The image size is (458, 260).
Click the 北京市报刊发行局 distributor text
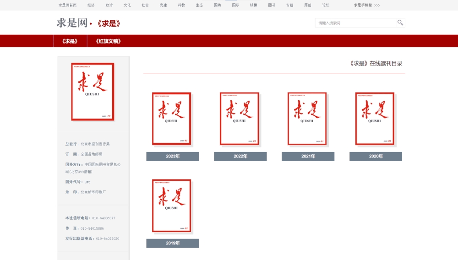tap(95, 144)
